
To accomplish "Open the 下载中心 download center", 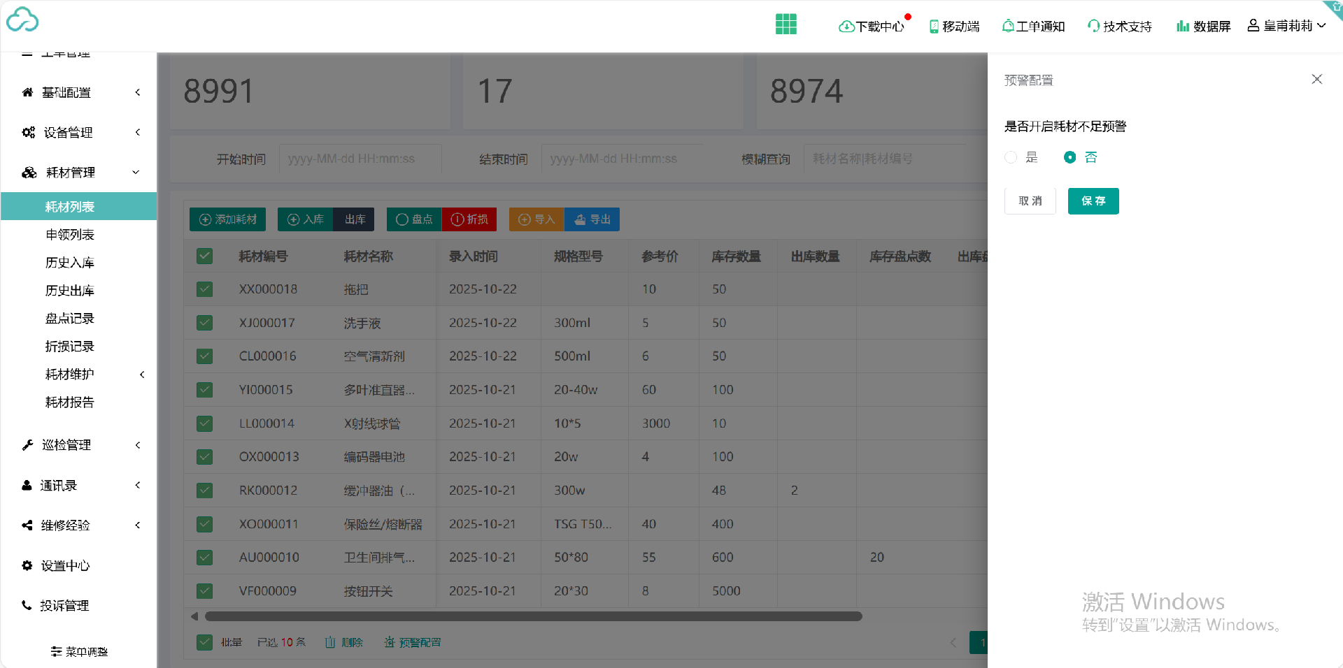I will (x=872, y=26).
